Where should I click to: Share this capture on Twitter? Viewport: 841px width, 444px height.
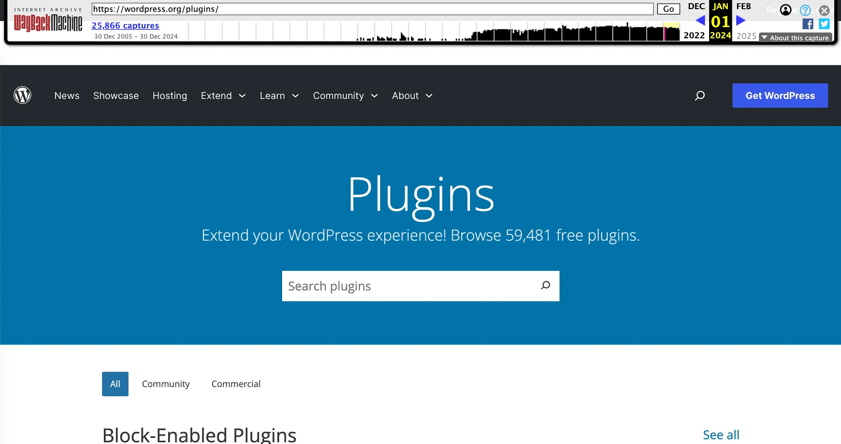click(824, 24)
